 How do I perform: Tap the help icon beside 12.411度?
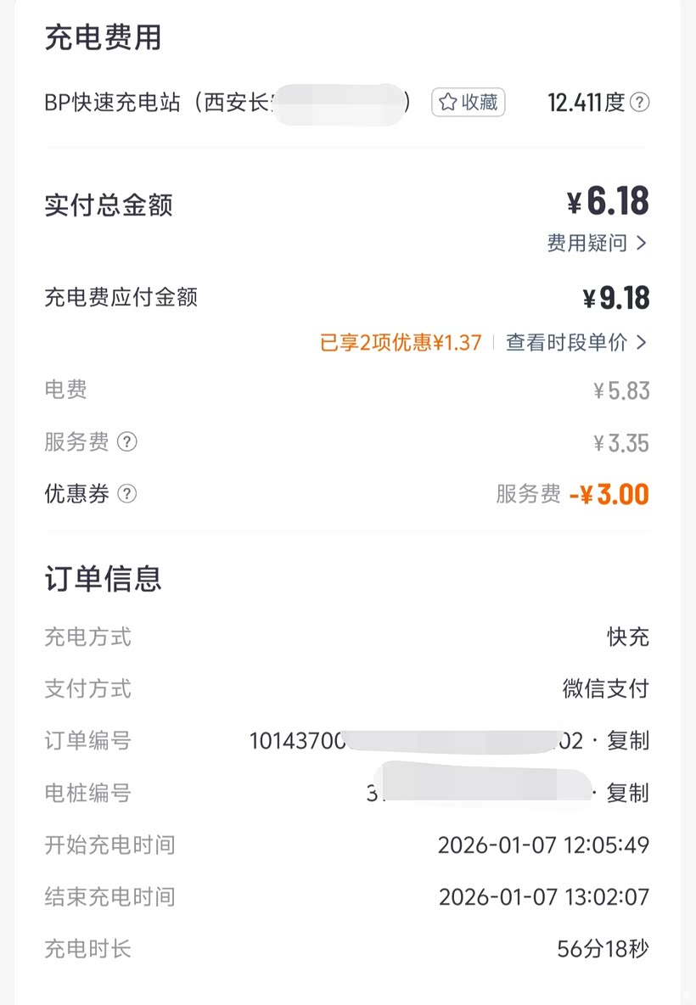[x=641, y=103]
